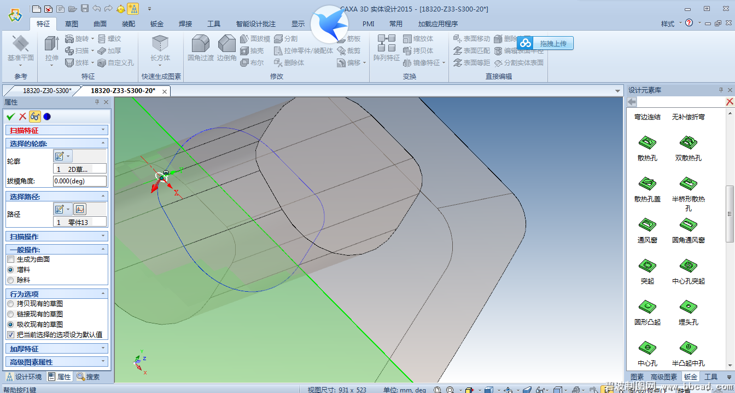The image size is (735, 393).
Task: Toggle 把当前选择的选项设为默认值 checkbox
Action: point(10,335)
